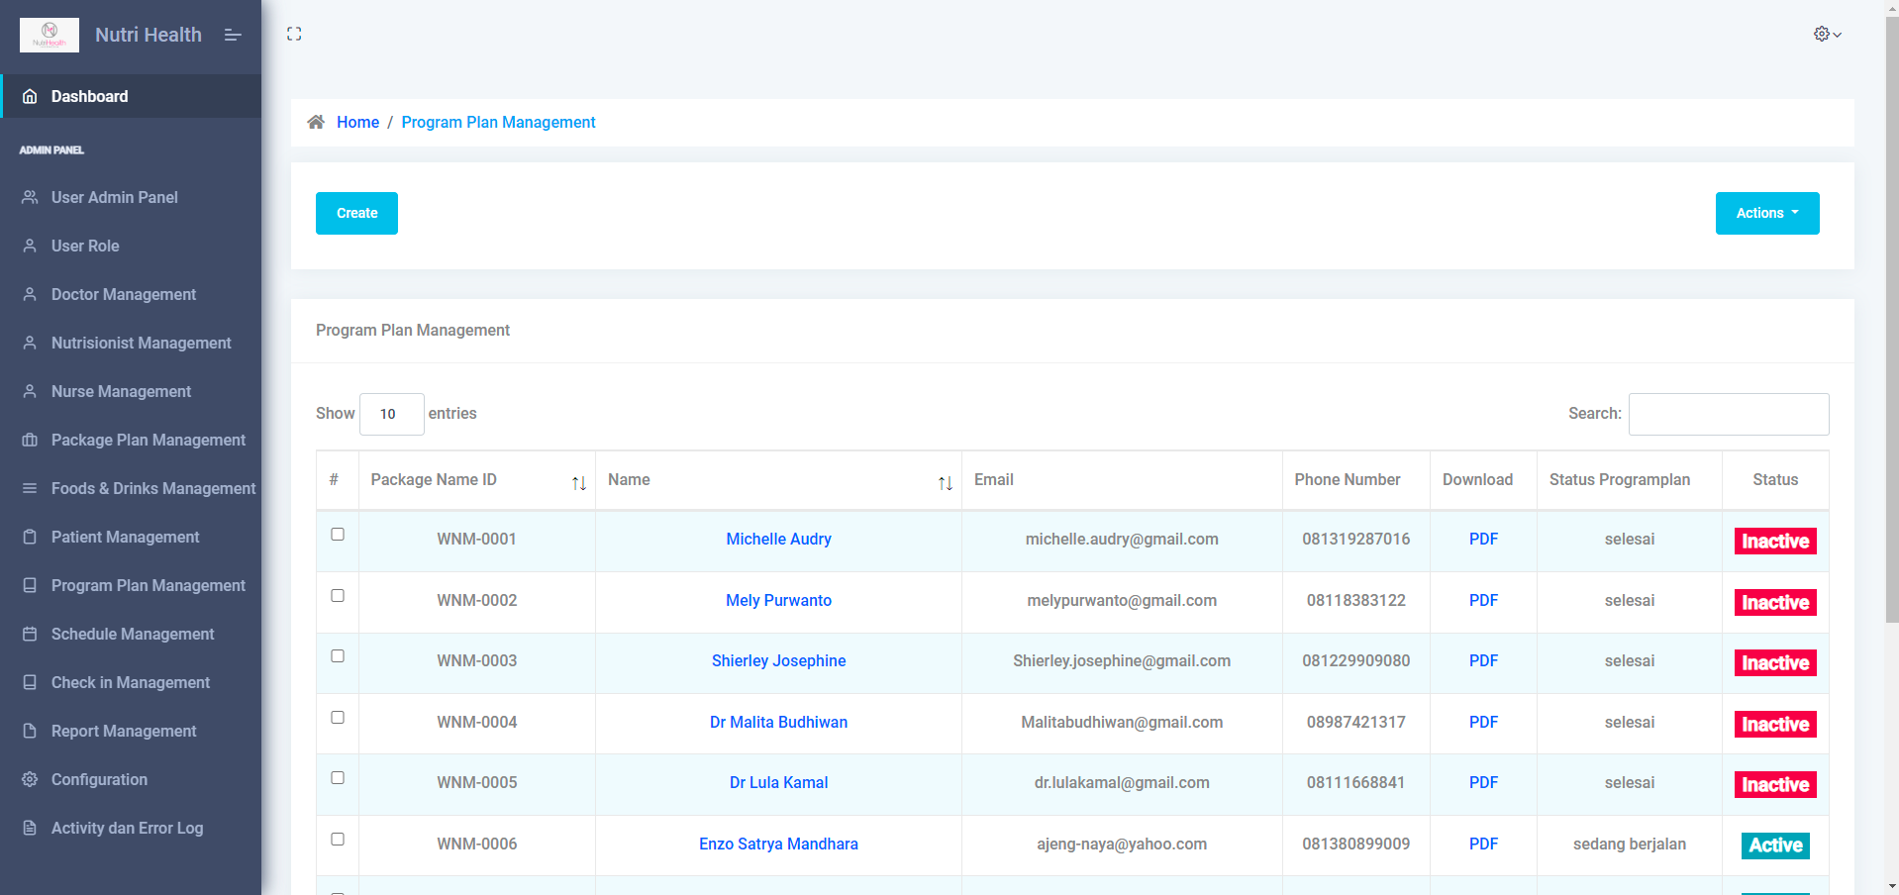Download PDF for Michelle Audry
1899x895 pixels.
1482,539
